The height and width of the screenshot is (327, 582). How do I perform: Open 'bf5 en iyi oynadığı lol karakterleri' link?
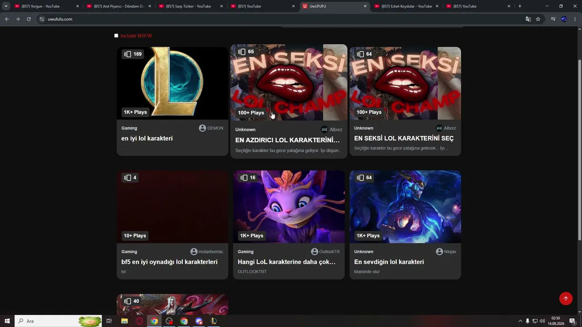169,262
